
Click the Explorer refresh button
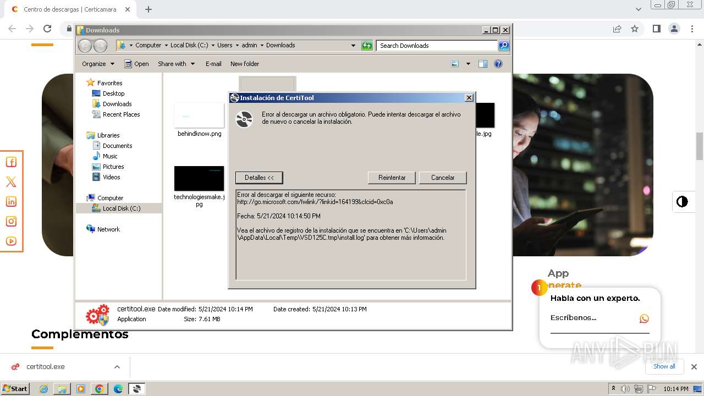click(x=367, y=46)
